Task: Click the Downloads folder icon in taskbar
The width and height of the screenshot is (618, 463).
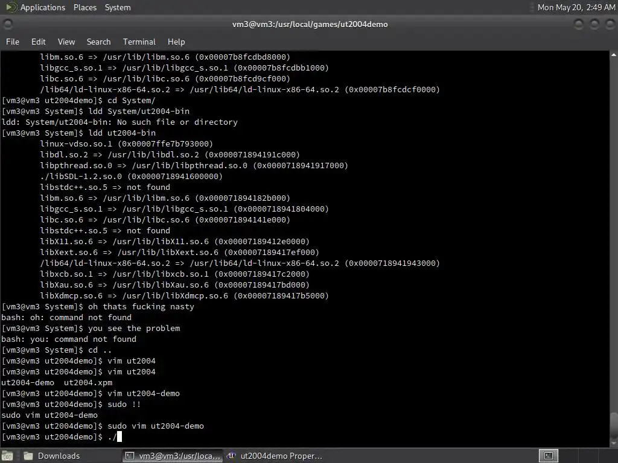Action: pyautogui.click(x=28, y=456)
